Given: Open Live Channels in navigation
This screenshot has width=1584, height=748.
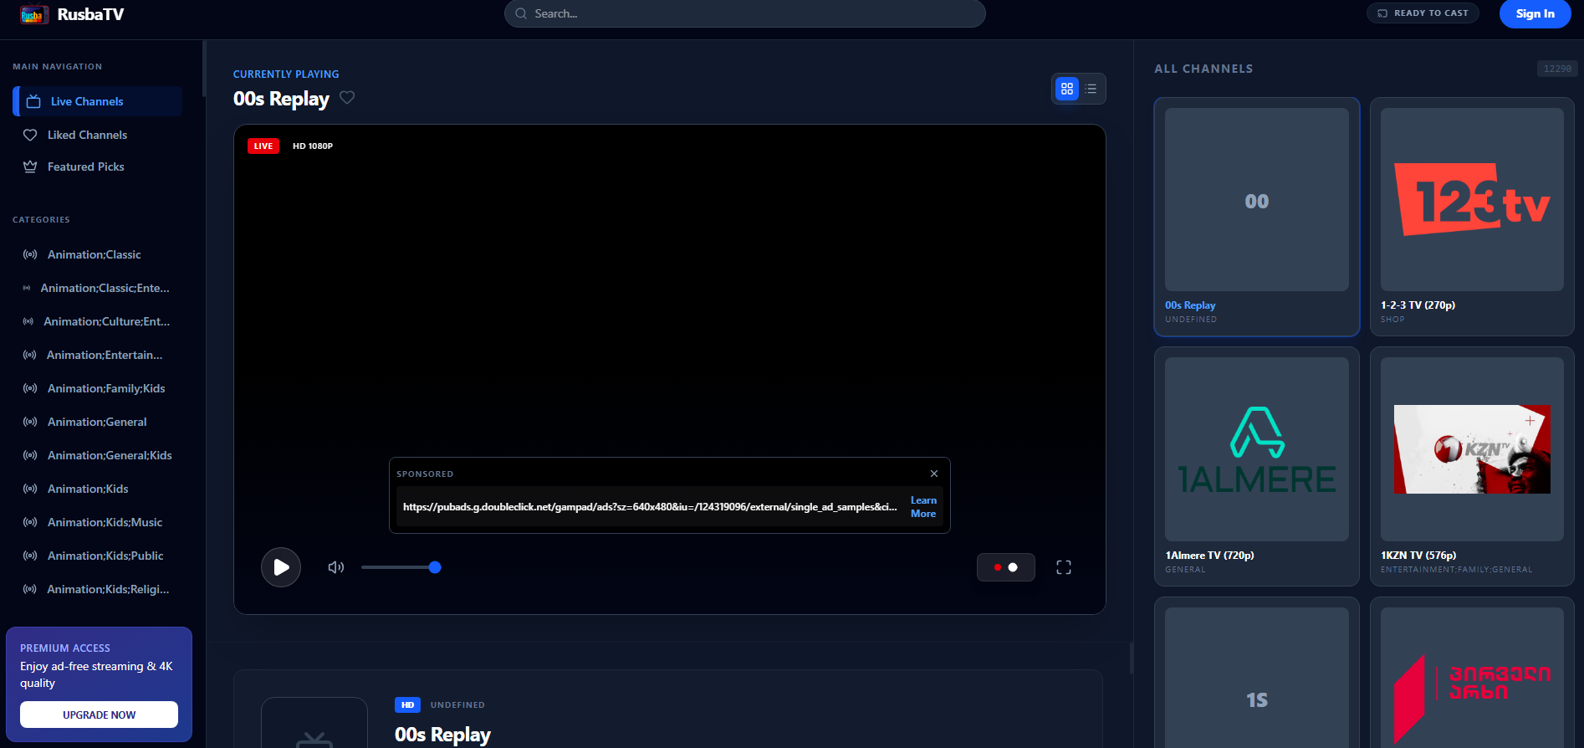Looking at the screenshot, I should 98,101.
